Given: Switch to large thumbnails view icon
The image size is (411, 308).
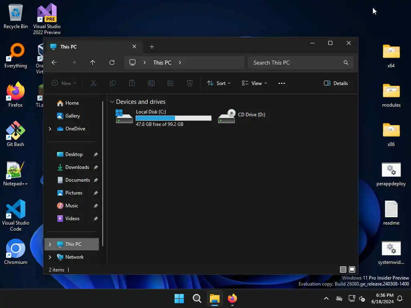Looking at the screenshot, I should tap(352, 269).
